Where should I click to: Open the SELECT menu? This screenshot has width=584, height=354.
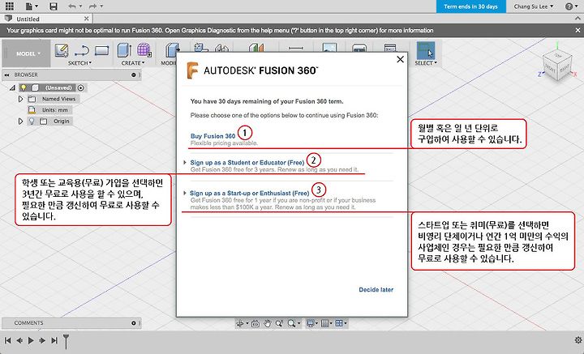[x=426, y=63]
